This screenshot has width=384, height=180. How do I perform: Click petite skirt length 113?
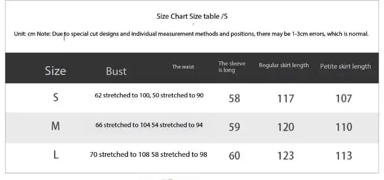[x=344, y=156]
